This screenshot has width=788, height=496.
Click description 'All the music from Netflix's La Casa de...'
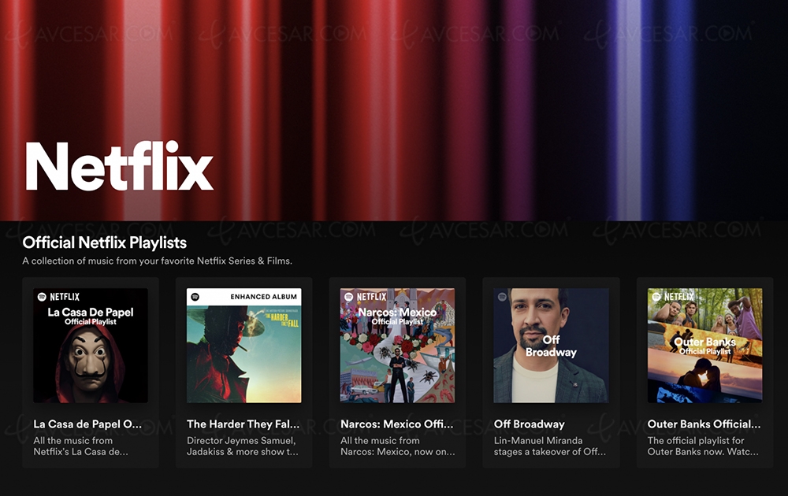point(81,446)
